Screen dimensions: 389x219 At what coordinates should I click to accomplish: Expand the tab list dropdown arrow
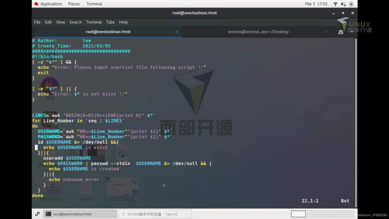click(352, 32)
